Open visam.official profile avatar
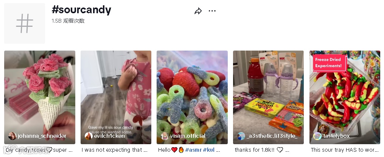The image size is (384, 157). tap(165, 136)
